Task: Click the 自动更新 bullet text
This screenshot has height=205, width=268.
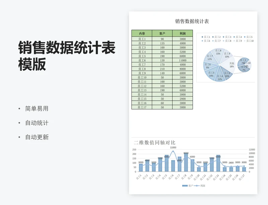Action: (x=37, y=137)
